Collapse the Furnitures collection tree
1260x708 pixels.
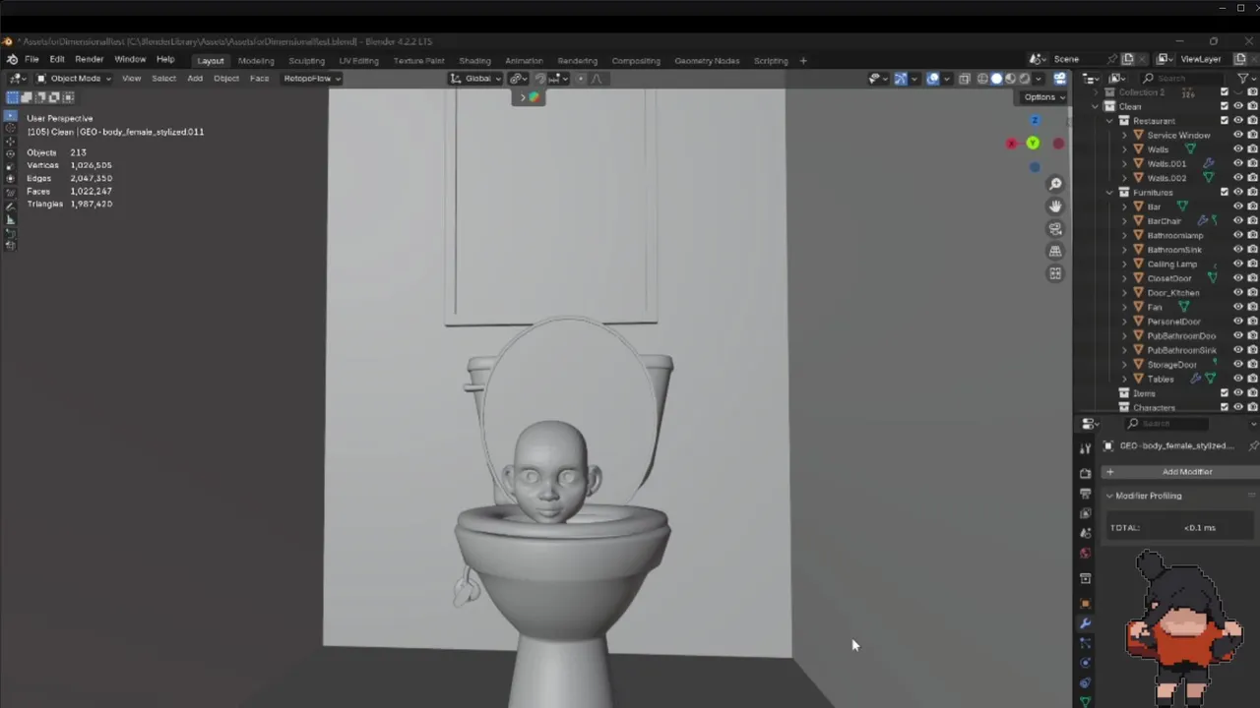tap(1109, 193)
